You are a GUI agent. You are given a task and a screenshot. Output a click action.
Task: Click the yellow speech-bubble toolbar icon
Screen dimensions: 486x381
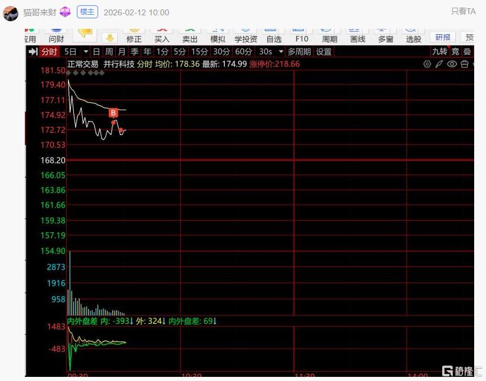tap(85, 33)
